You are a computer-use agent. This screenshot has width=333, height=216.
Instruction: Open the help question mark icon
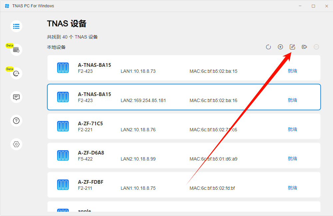point(16,121)
